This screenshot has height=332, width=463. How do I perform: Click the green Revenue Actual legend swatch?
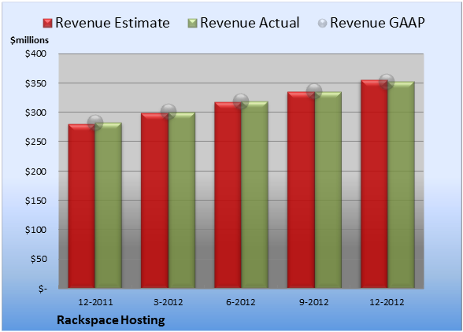192,24
